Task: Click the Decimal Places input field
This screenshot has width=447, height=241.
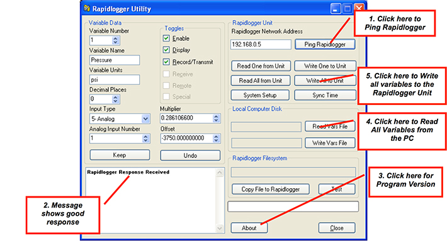Action: [101, 99]
